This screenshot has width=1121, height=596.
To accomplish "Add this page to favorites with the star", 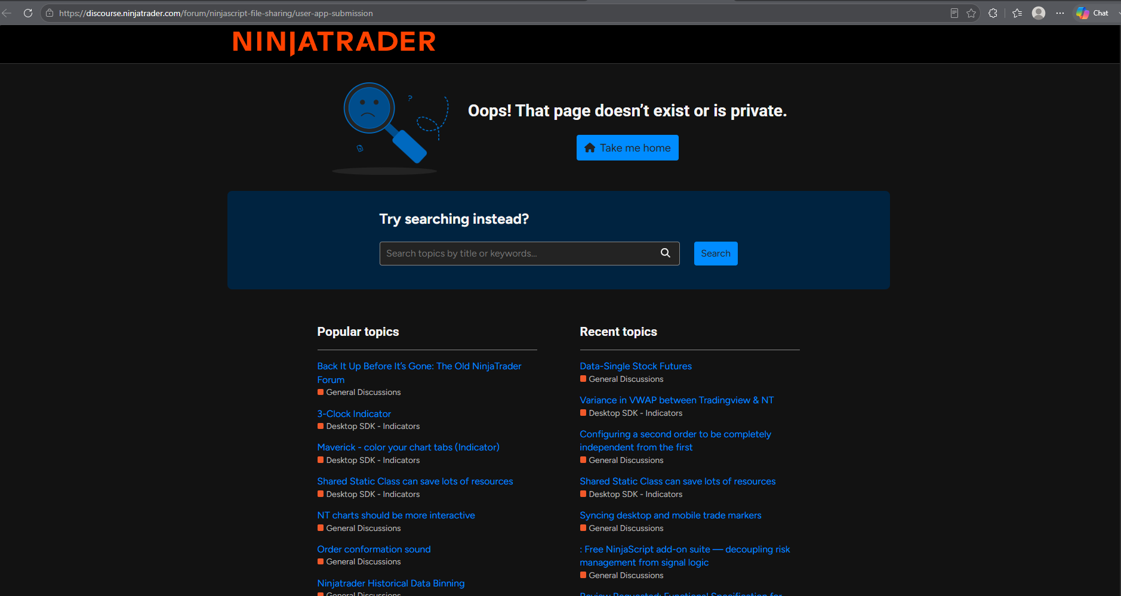I will (x=971, y=13).
